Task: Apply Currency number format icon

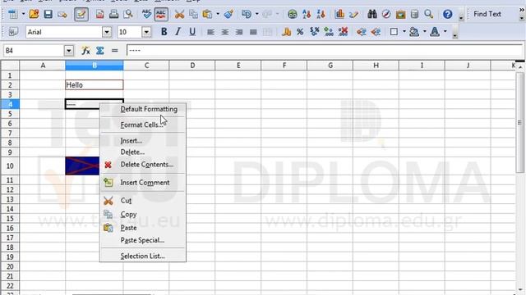Action: pyautogui.click(x=286, y=32)
